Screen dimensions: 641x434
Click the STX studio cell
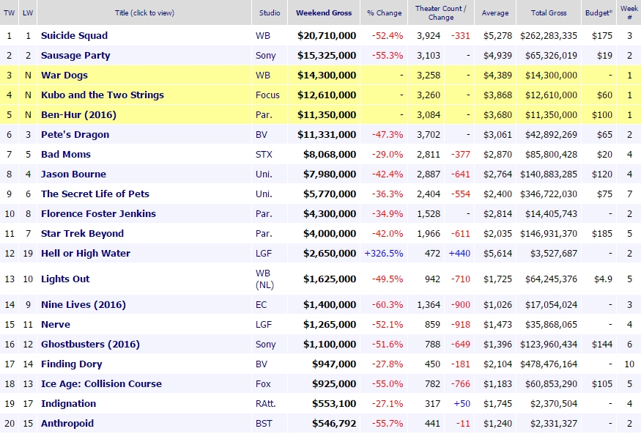[264, 154]
